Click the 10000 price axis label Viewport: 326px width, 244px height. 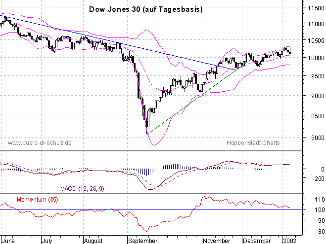pos(316,58)
